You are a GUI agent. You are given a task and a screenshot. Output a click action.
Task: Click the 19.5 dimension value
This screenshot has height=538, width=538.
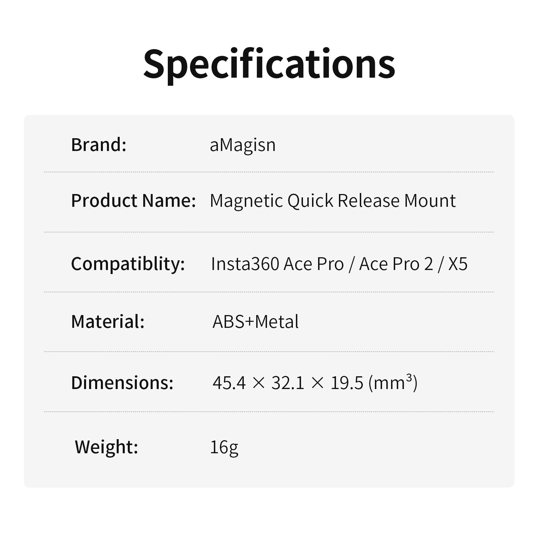[347, 383]
